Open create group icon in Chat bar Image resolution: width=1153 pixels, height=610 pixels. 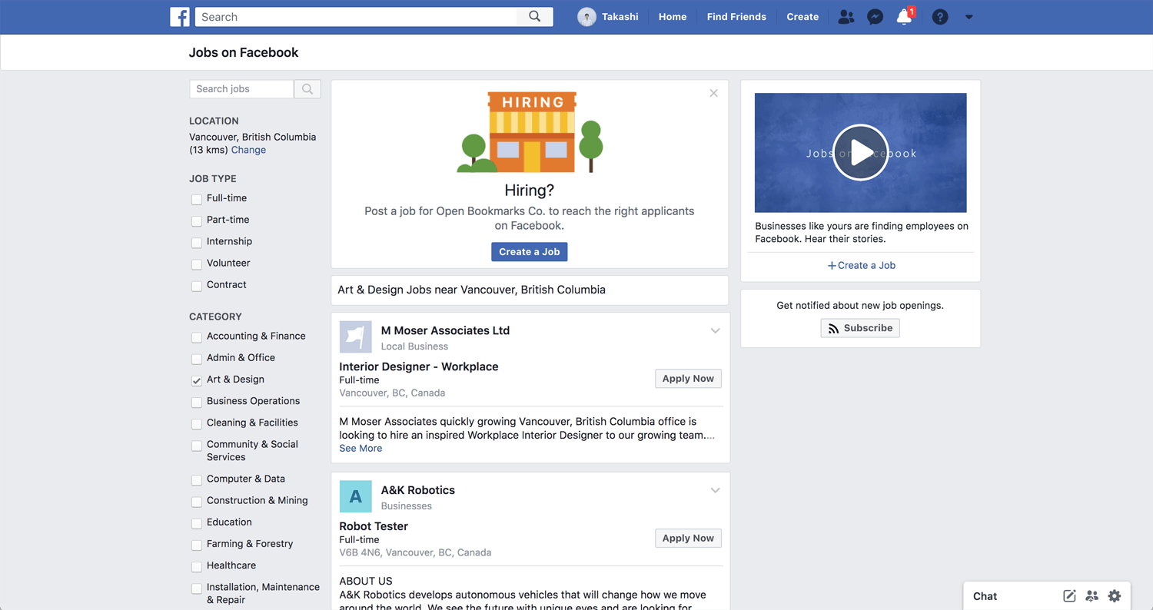pos(1092,596)
